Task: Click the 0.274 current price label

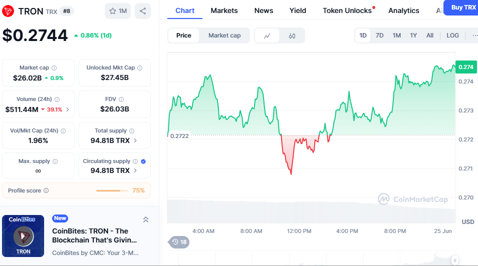Action: 466,67
